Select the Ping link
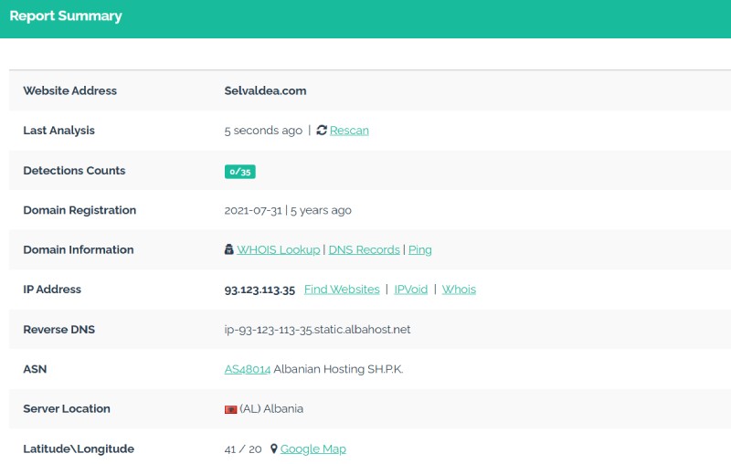 click(420, 249)
